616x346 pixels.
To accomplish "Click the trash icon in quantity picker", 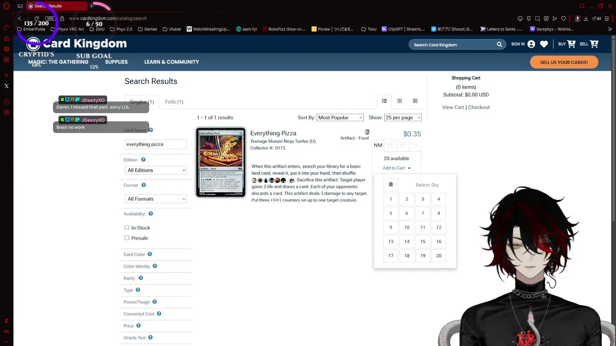I will click(x=391, y=185).
